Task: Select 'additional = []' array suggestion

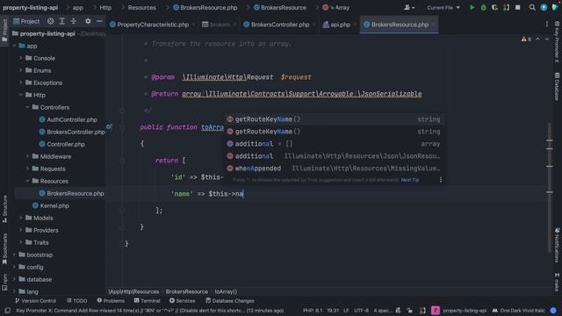Action: coord(335,144)
